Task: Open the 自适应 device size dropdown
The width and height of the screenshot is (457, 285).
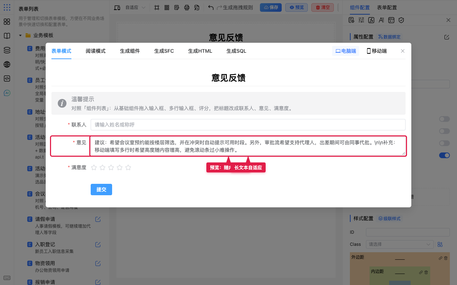Action: (x=136, y=7)
